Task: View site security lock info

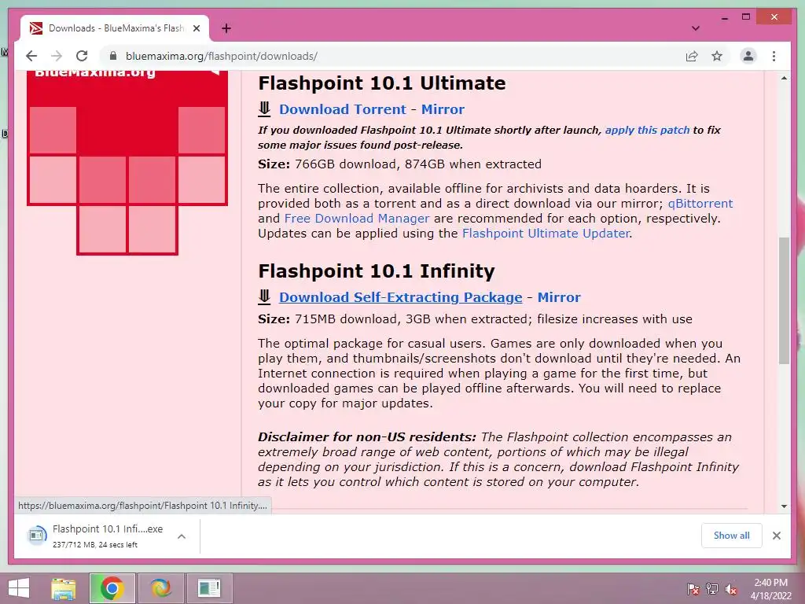Action: (113, 56)
